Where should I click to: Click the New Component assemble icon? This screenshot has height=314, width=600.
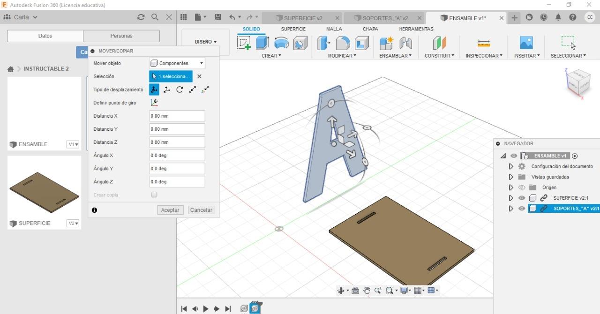pyautogui.click(x=386, y=43)
